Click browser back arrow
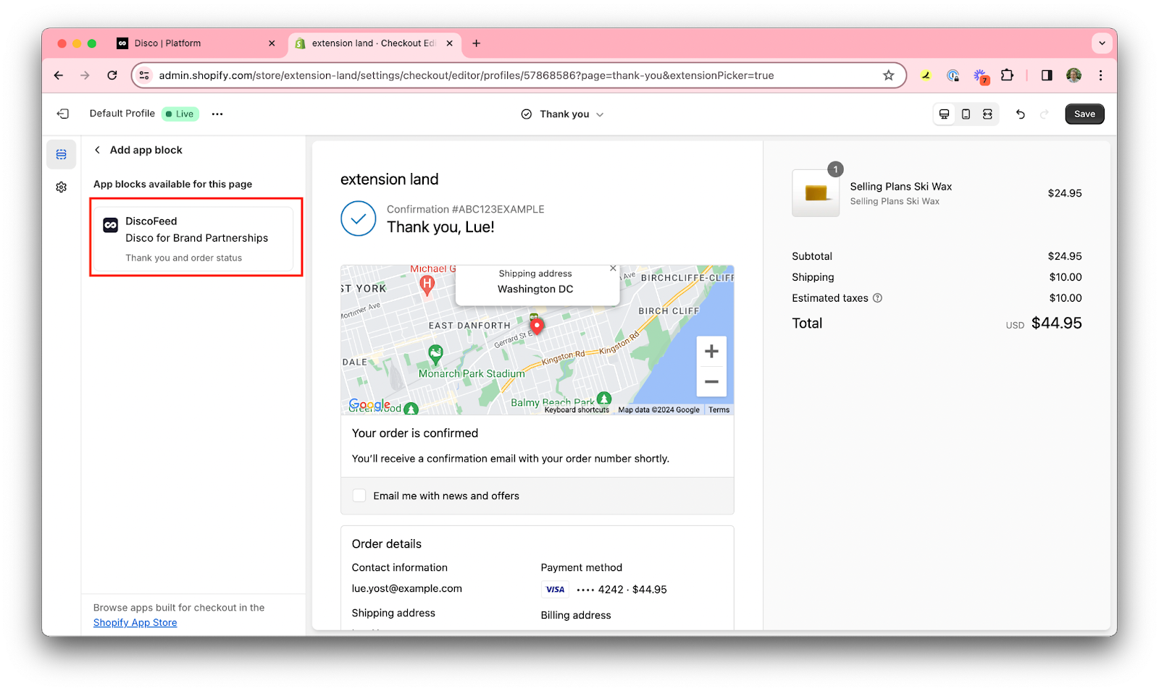 [59, 75]
